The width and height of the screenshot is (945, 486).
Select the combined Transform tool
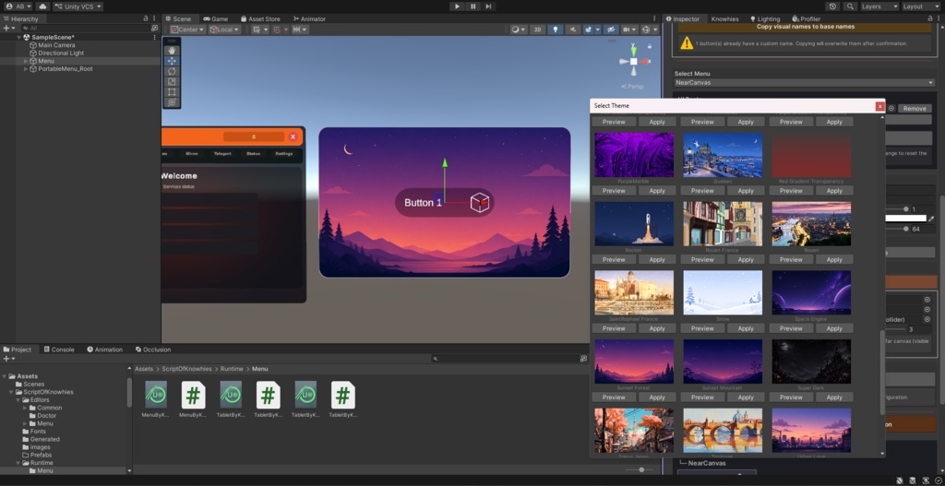click(x=172, y=101)
